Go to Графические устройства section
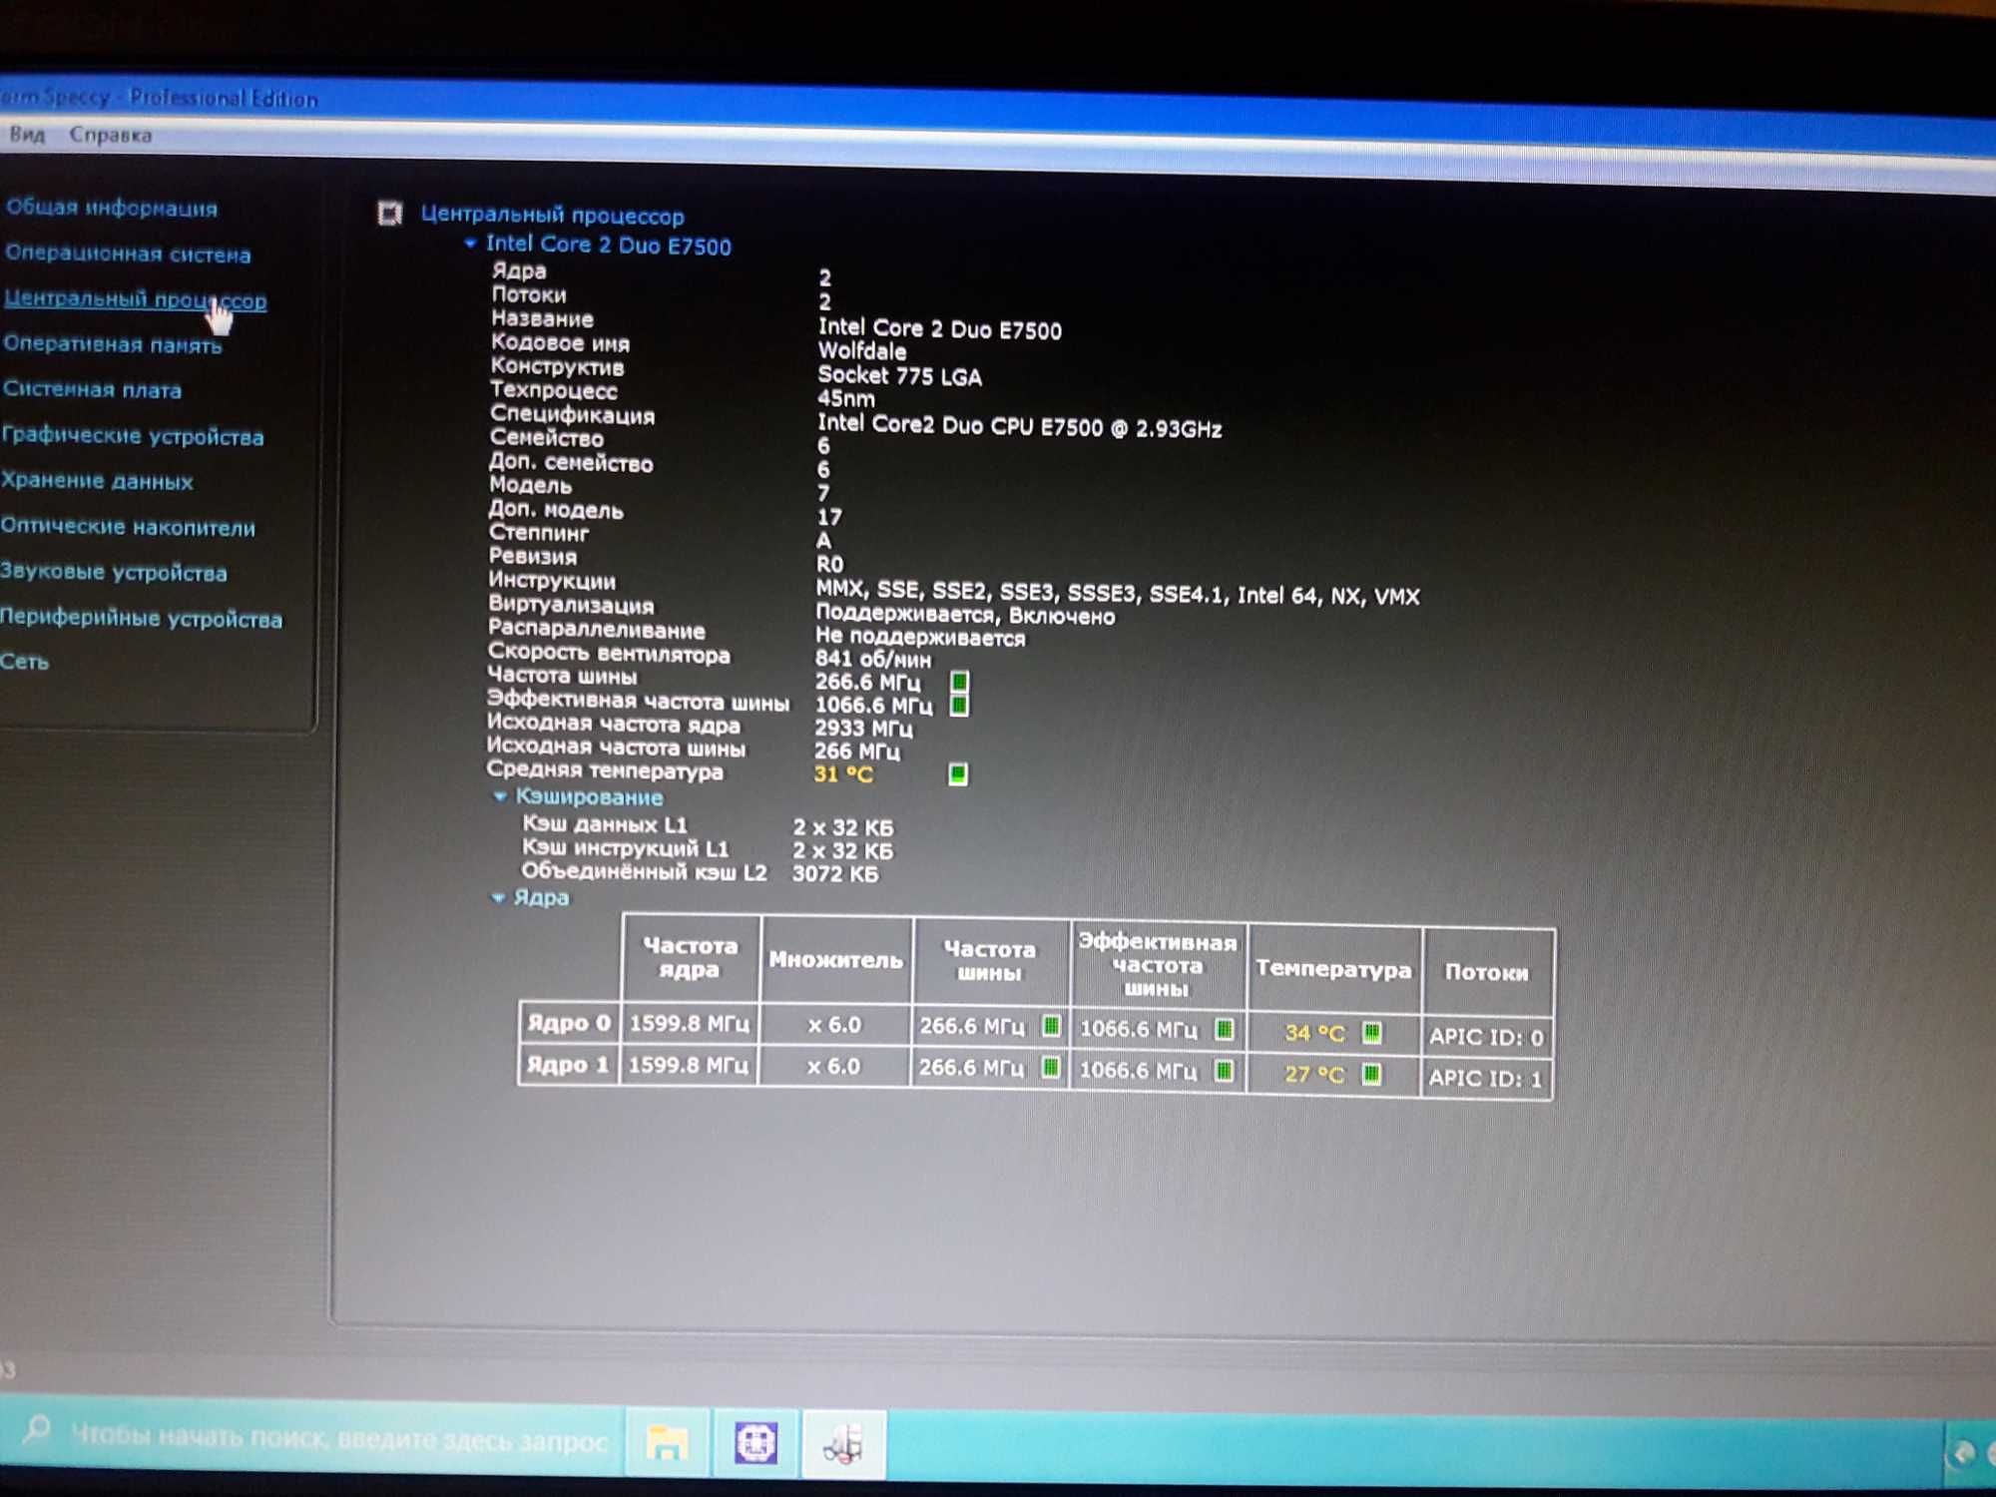This screenshot has width=1996, height=1497. pyautogui.click(x=133, y=436)
